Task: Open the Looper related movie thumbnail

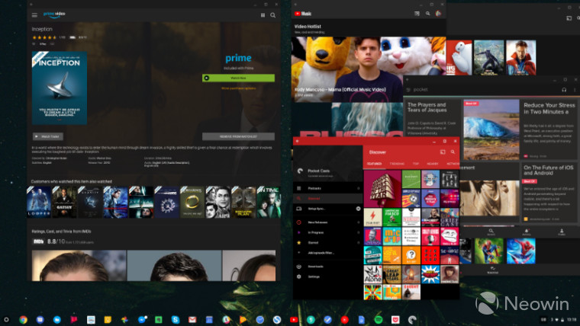Action: click(39, 202)
